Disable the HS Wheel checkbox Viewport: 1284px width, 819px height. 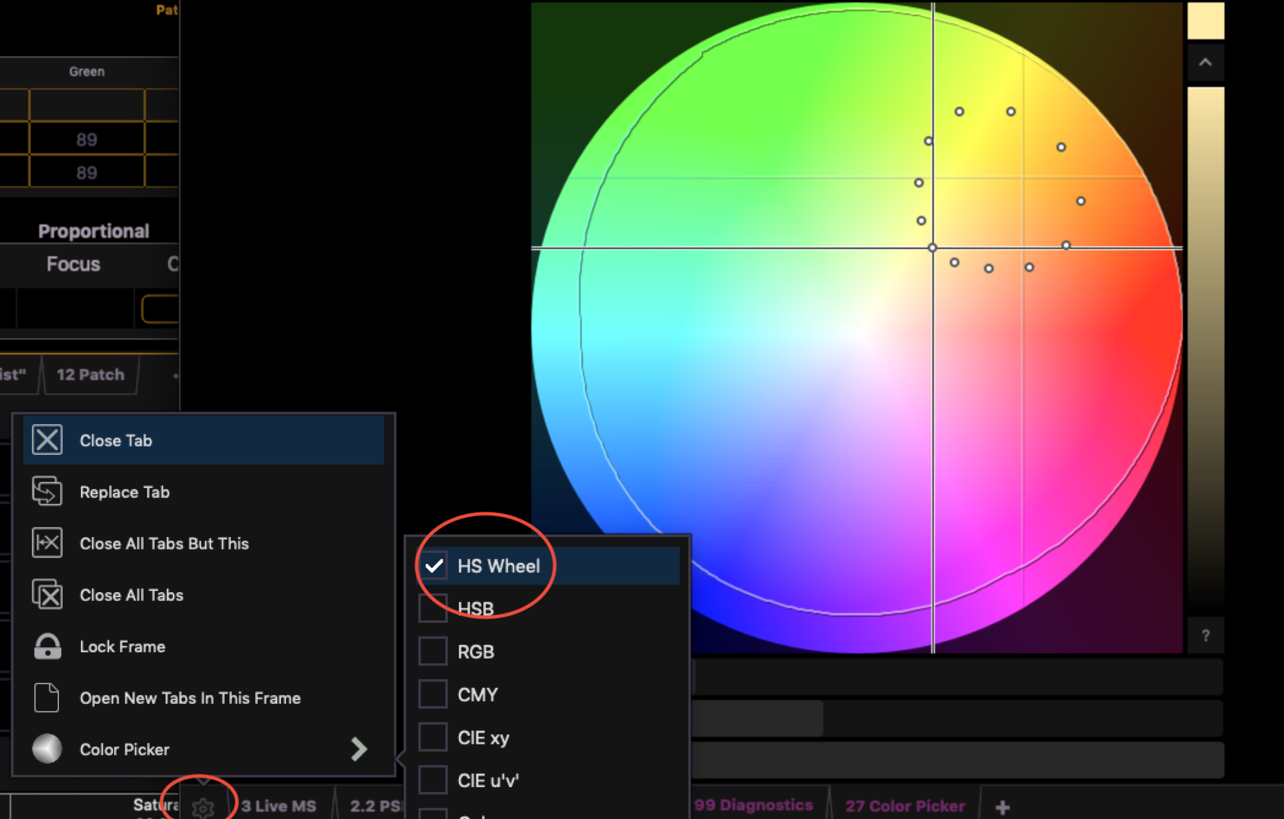434,565
